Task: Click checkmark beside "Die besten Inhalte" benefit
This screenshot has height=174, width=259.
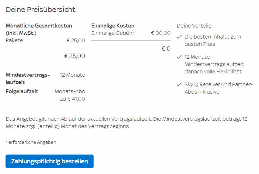Action: pos(179,37)
